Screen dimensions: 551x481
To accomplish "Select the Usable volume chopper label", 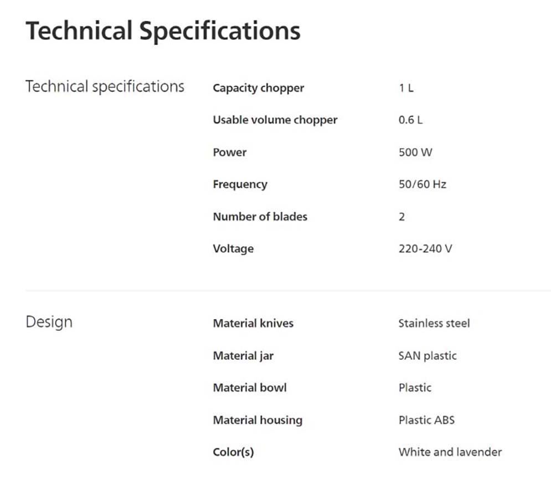I will click(275, 120).
